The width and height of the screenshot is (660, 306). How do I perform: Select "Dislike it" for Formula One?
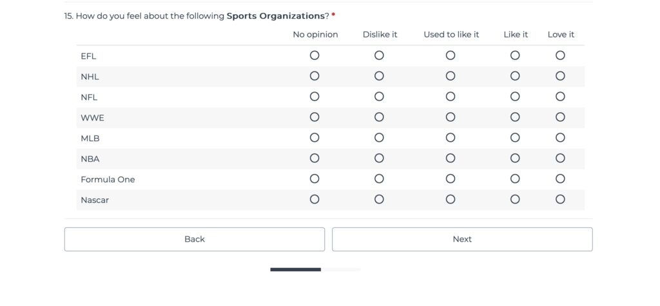379,179
